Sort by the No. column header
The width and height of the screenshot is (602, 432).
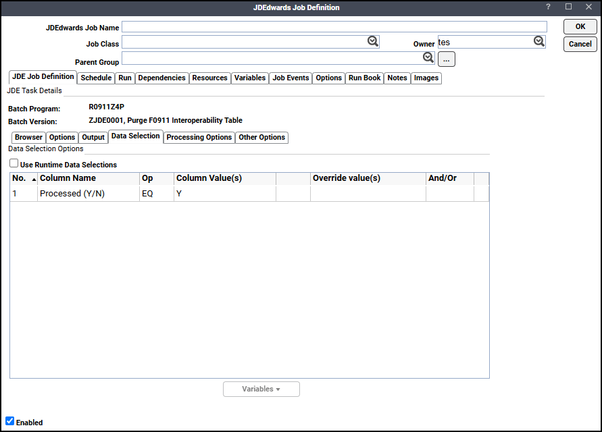click(24, 178)
